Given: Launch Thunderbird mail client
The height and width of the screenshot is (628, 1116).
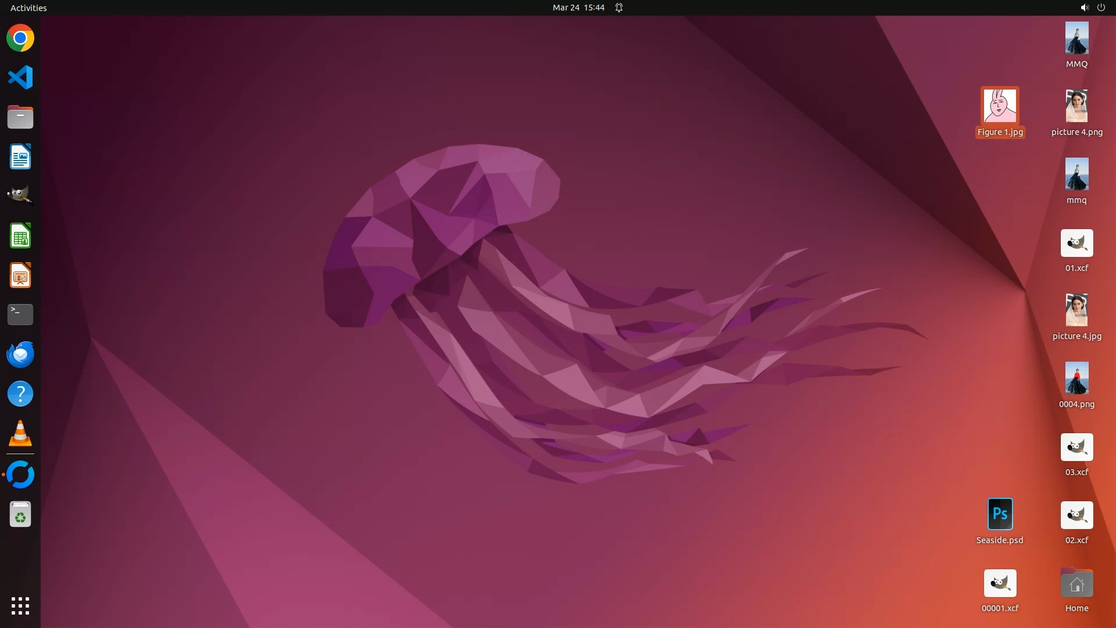Looking at the screenshot, I should [x=20, y=354].
